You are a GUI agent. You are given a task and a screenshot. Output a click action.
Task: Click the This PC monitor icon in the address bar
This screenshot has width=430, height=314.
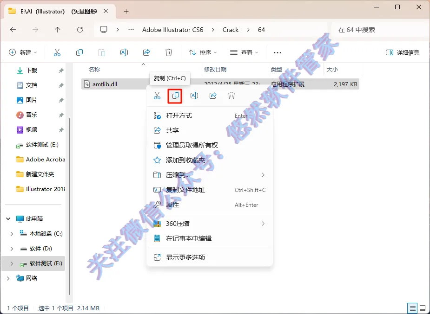tap(104, 30)
